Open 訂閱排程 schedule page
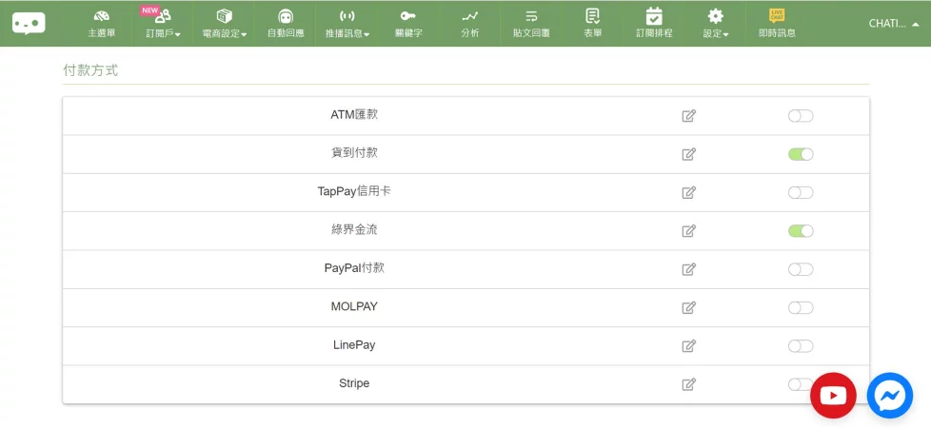Screen dimensions: 931x429 tap(654, 24)
